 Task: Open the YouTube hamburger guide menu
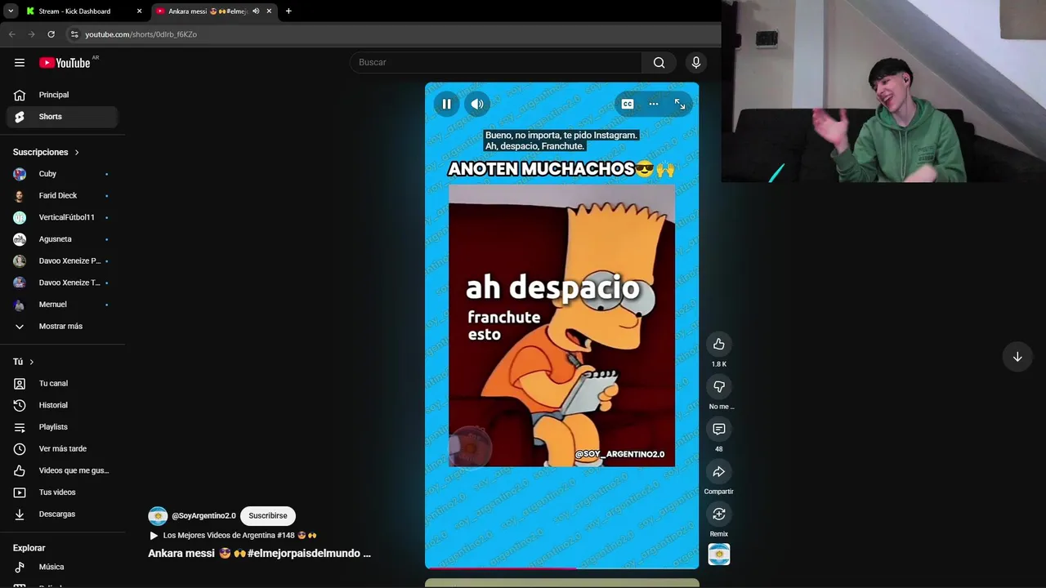pyautogui.click(x=20, y=63)
